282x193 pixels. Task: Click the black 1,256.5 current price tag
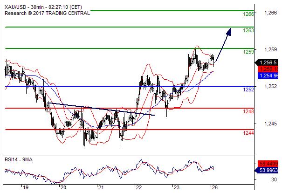[x=267, y=62]
